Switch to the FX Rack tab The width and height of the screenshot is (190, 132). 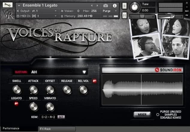point(57,129)
